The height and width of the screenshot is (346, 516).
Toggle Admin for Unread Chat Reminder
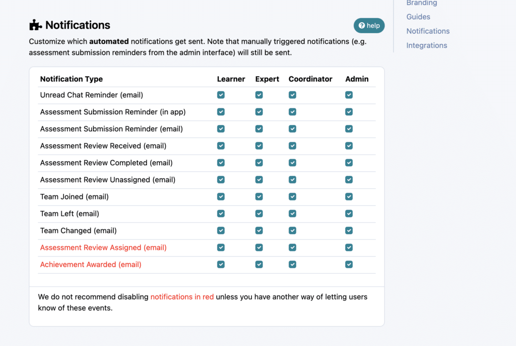point(349,95)
